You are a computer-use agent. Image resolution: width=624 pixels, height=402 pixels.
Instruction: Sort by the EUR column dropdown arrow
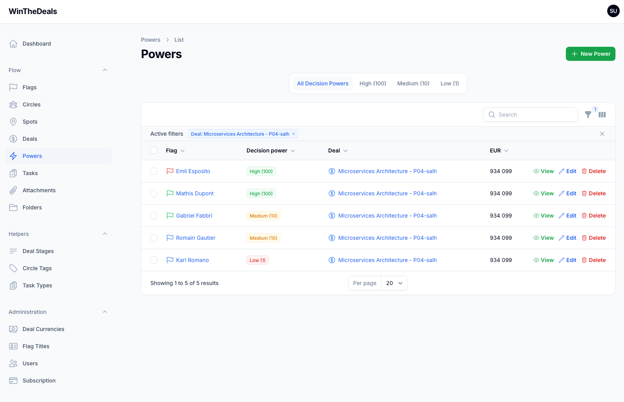(x=506, y=151)
